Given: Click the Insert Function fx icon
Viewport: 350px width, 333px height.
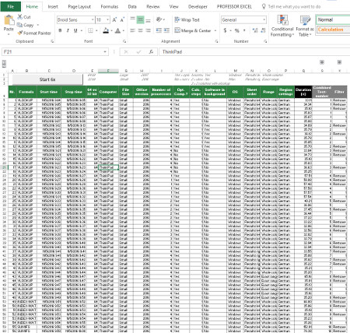Looking at the screenshot, I should [151, 52].
